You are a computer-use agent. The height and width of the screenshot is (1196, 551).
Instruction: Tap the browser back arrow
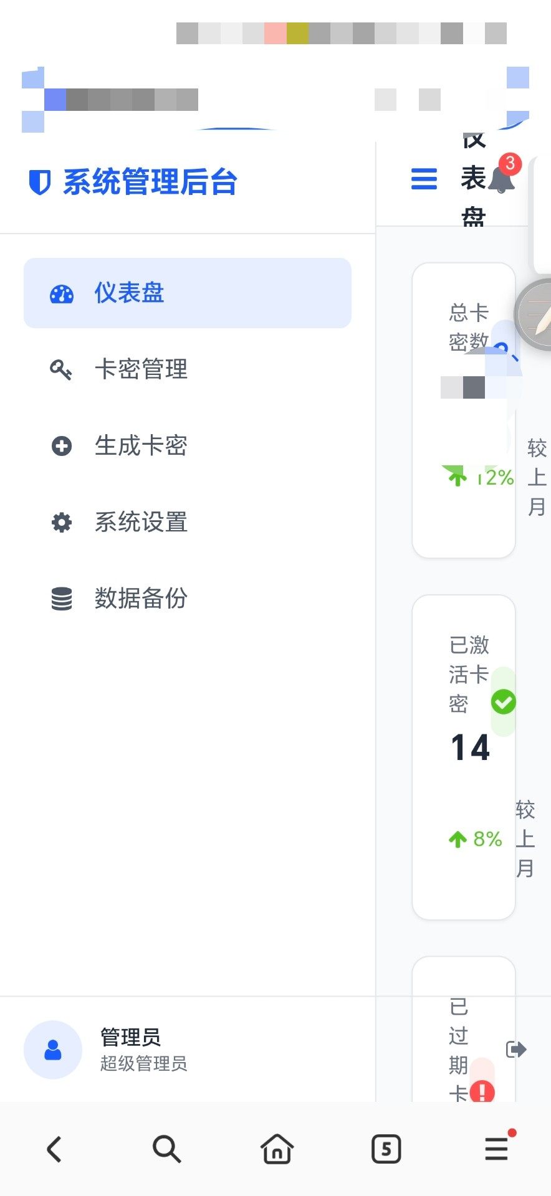click(x=55, y=1149)
